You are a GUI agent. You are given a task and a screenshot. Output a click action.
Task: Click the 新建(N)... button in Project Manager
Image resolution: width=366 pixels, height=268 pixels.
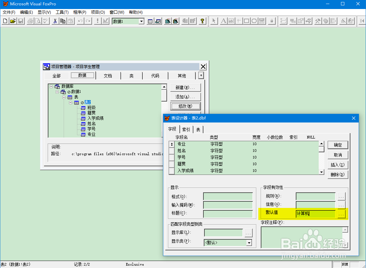point(185,88)
